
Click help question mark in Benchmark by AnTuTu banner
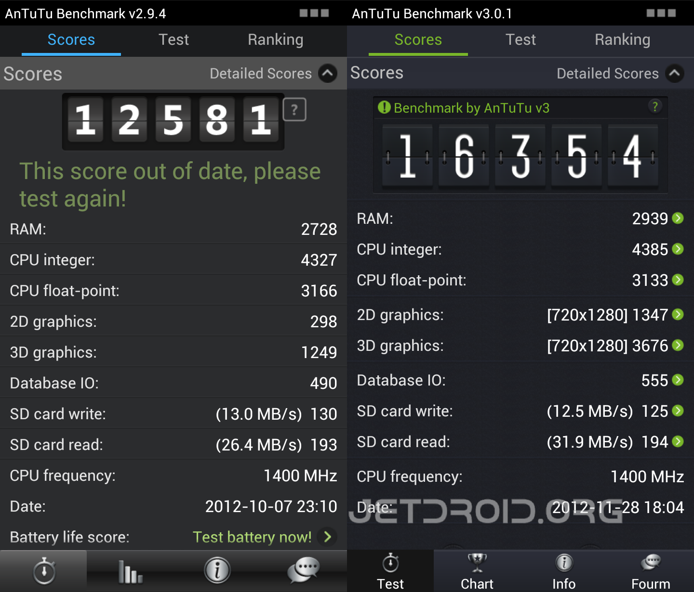pos(655,106)
